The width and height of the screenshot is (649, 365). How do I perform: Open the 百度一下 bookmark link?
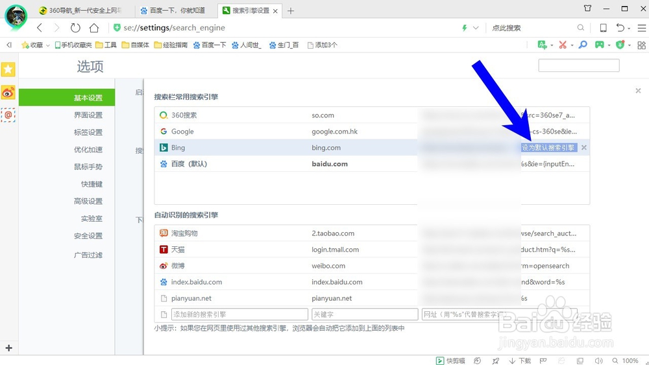click(x=210, y=45)
